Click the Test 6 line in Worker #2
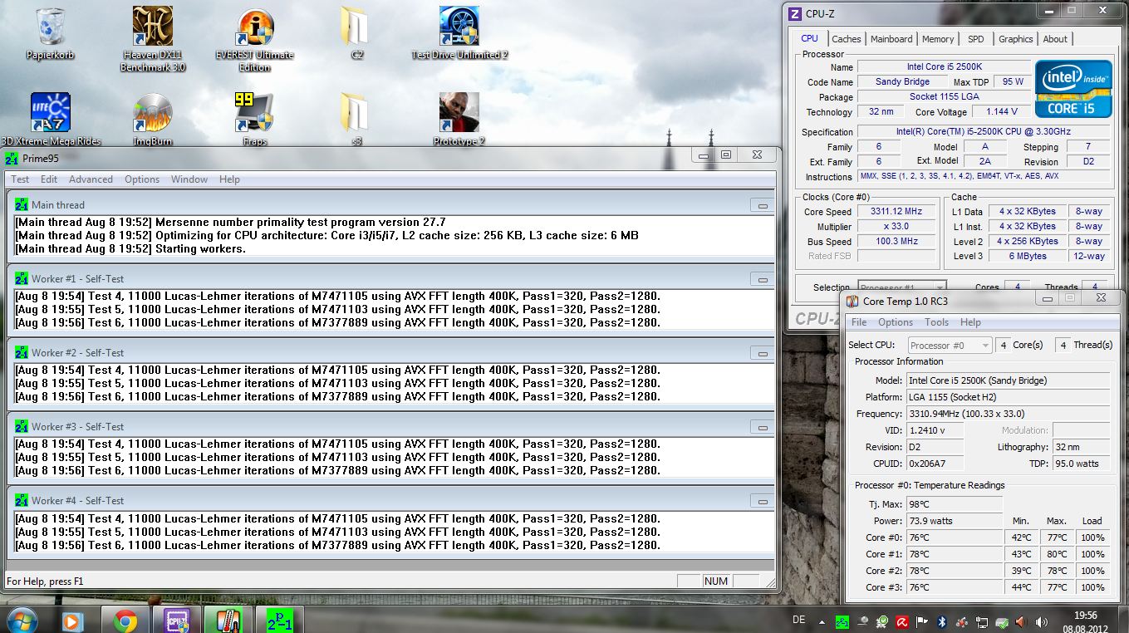The image size is (1129, 633). 338,397
